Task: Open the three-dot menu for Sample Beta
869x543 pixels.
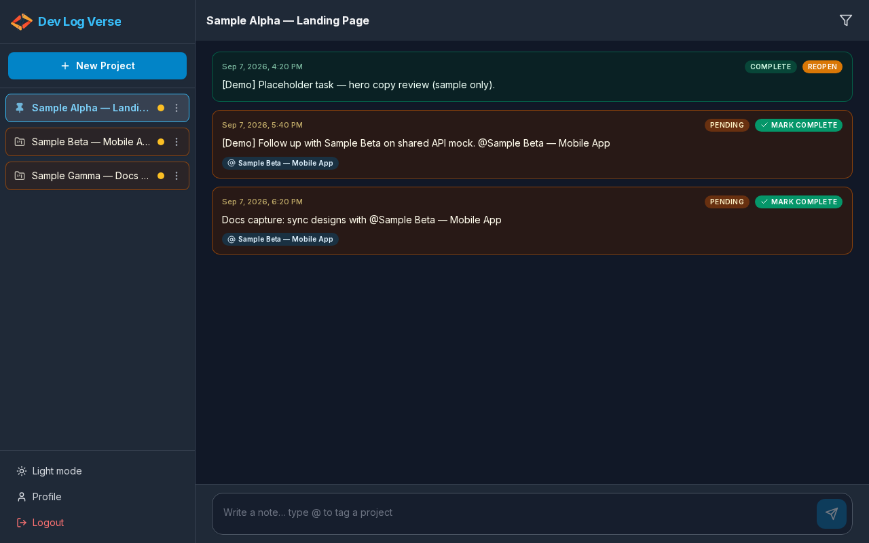Action: (x=177, y=142)
